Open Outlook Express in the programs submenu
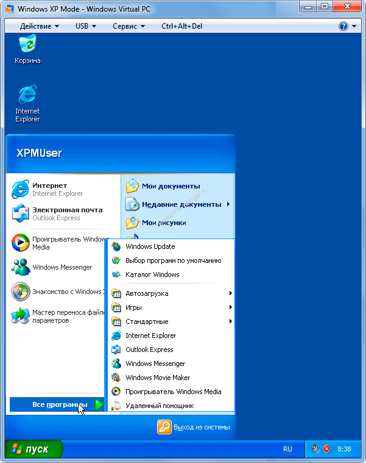 149,350
